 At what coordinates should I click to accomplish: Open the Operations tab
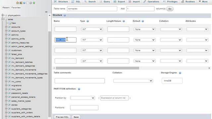[x=151, y=2]
